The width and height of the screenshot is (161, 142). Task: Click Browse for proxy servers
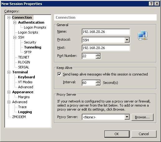[142, 117]
